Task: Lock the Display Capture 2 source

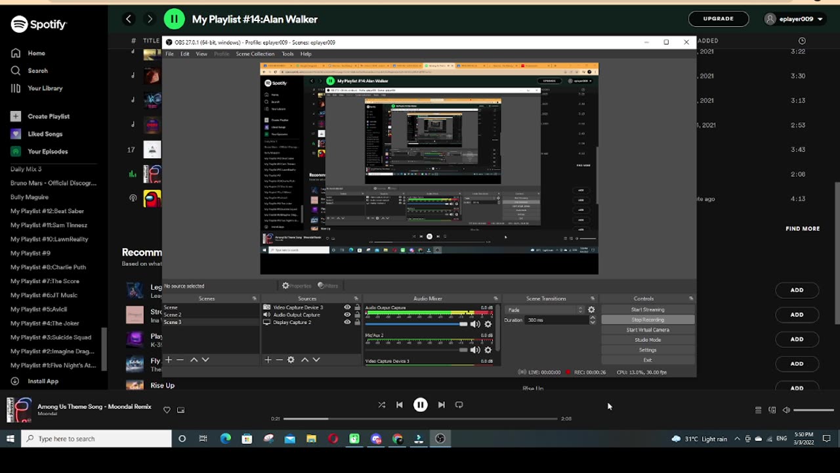Action: (x=357, y=323)
